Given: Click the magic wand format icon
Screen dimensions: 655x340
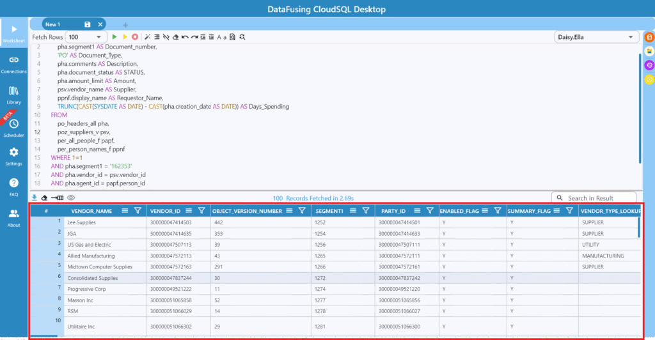Looking at the screenshot, I should point(147,37).
